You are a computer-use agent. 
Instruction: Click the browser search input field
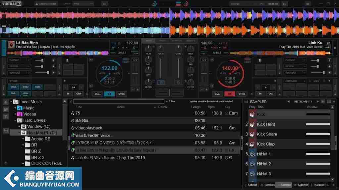click(119, 102)
